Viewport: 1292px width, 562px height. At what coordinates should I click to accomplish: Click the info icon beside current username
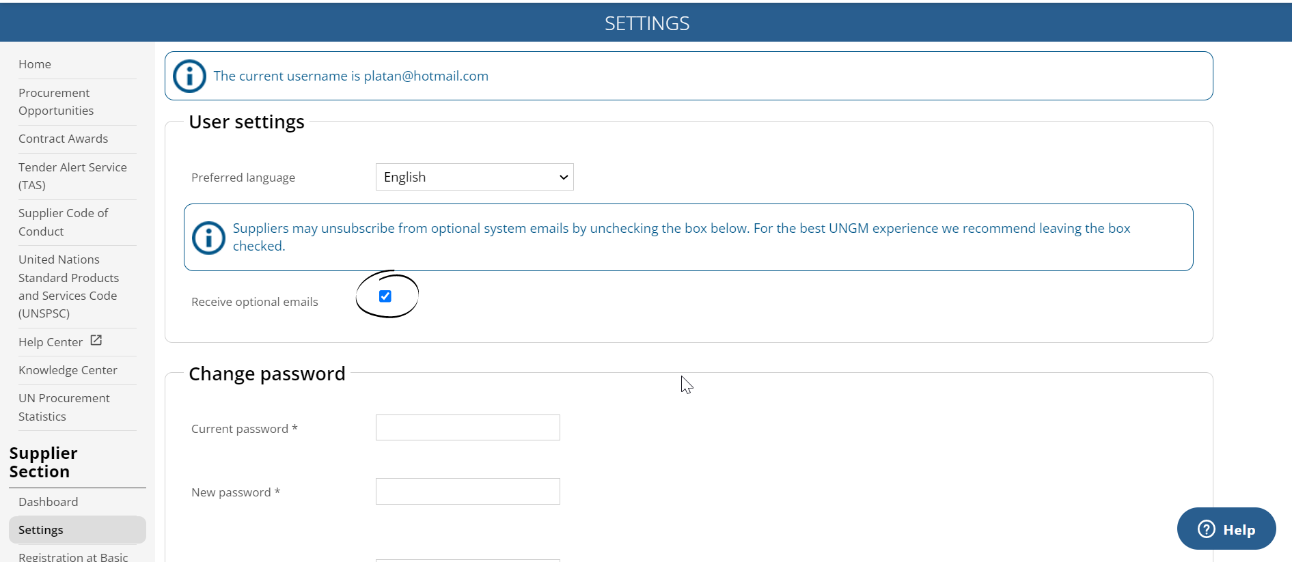coord(189,76)
